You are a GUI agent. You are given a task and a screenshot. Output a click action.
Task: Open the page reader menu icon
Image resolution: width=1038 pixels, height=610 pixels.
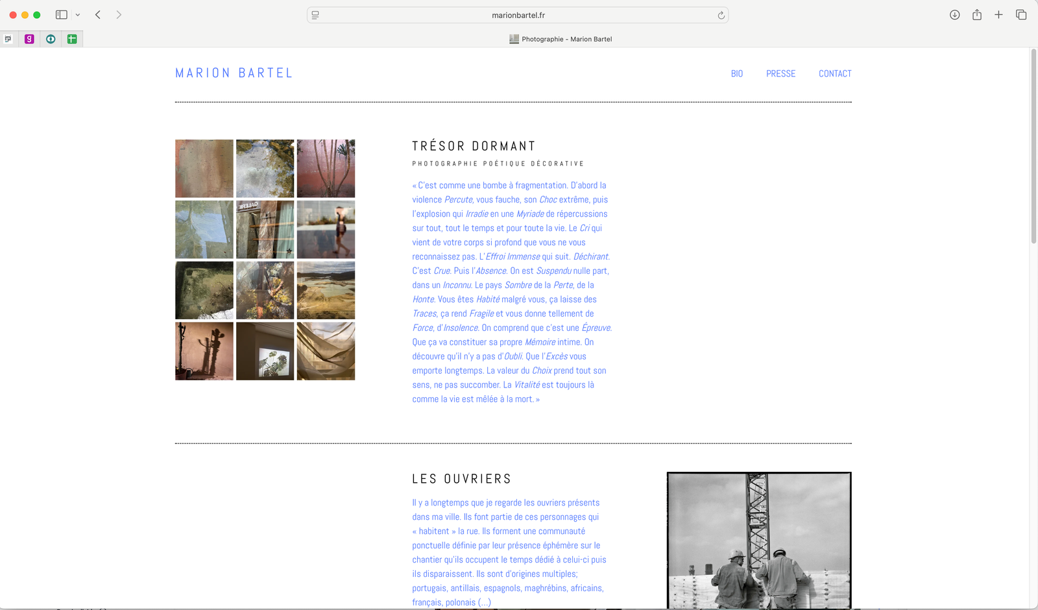tap(315, 15)
